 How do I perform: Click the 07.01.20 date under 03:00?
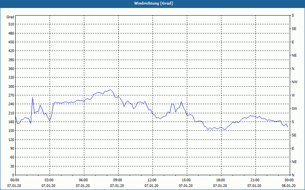click(48, 186)
